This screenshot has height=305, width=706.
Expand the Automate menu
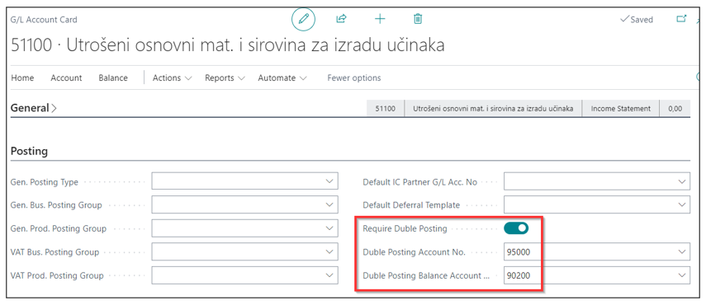click(x=282, y=77)
